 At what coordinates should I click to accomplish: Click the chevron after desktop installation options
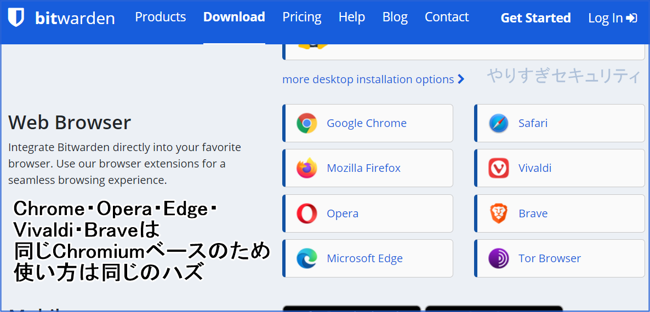click(461, 79)
